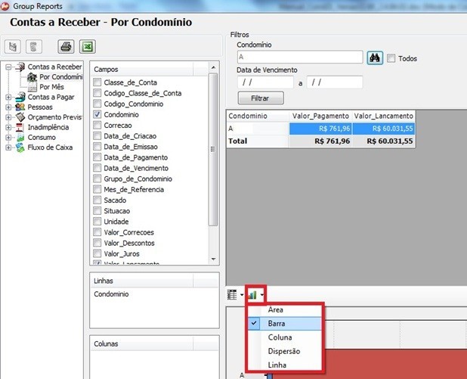
Task: Check the Data_de_Vencimento field
Action: pos(97,168)
